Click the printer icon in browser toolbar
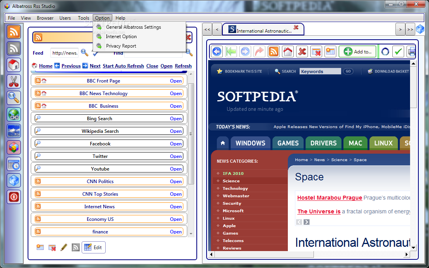 click(x=411, y=51)
